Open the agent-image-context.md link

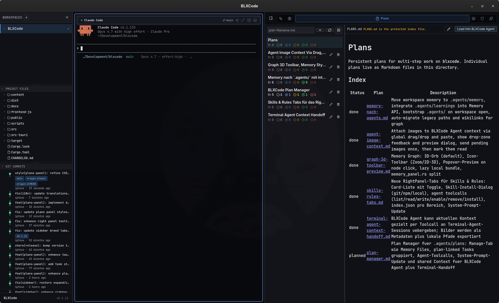[x=378, y=140]
